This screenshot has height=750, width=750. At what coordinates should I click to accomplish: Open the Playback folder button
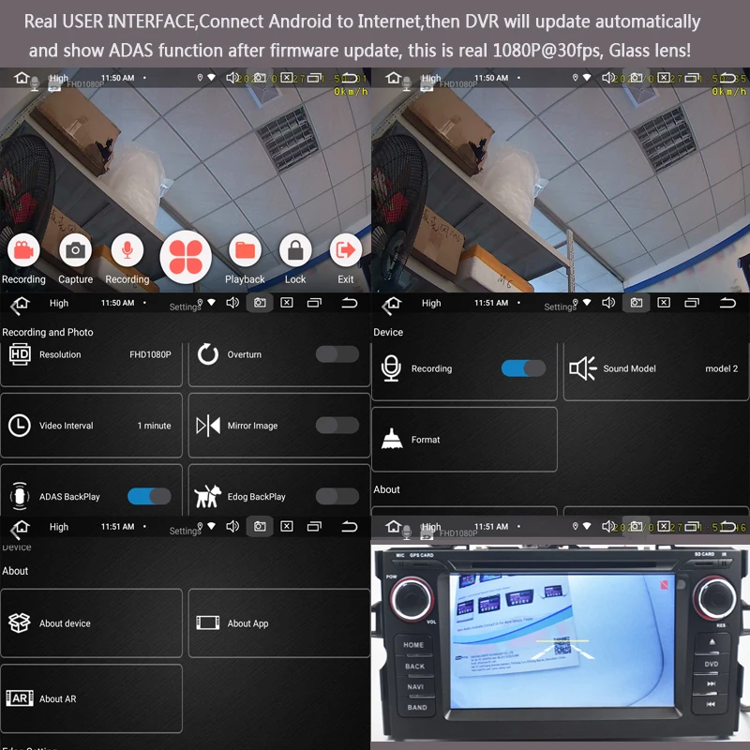point(245,250)
